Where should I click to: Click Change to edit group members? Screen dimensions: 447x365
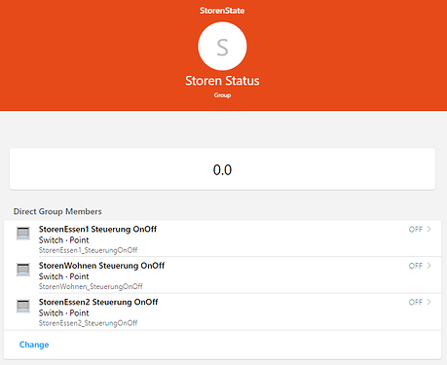click(34, 345)
